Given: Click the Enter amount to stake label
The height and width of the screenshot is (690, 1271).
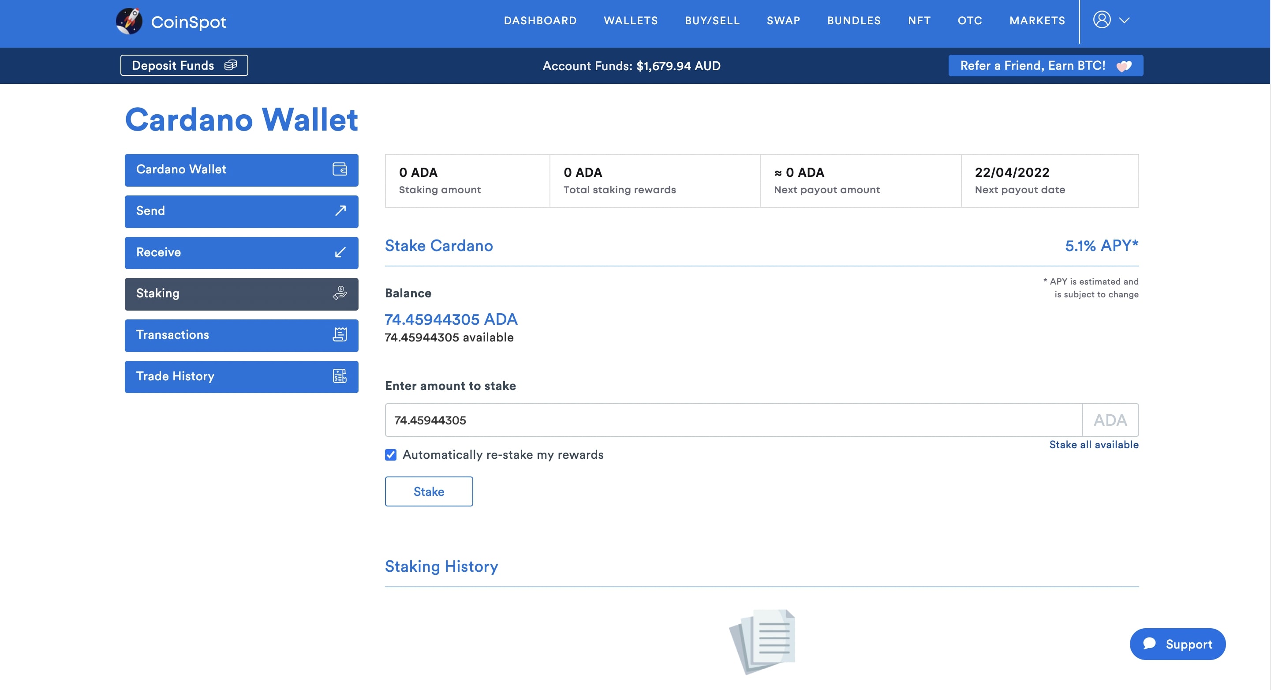Looking at the screenshot, I should tap(450, 386).
